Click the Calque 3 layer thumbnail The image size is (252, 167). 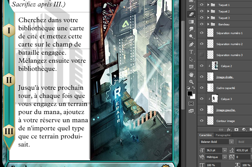click(x=215, y=99)
